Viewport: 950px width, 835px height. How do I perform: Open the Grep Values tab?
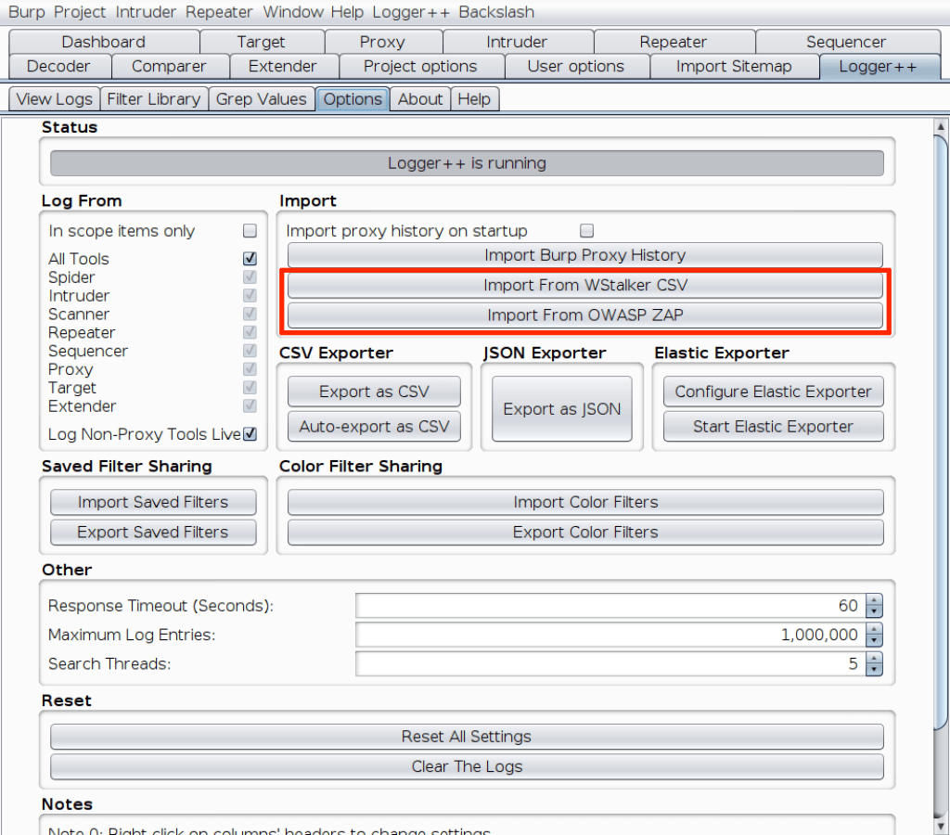pyautogui.click(x=261, y=99)
